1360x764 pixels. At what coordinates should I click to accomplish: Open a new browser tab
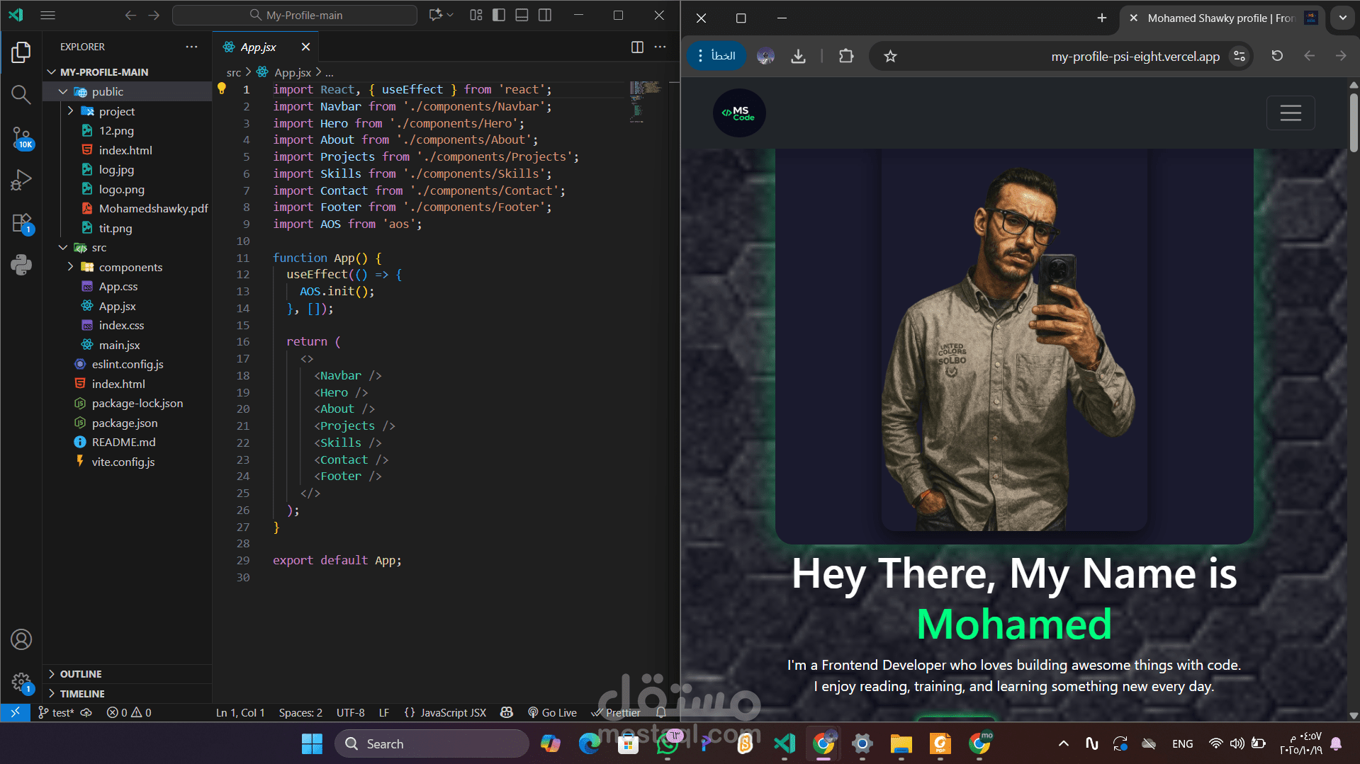coord(1102,18)
